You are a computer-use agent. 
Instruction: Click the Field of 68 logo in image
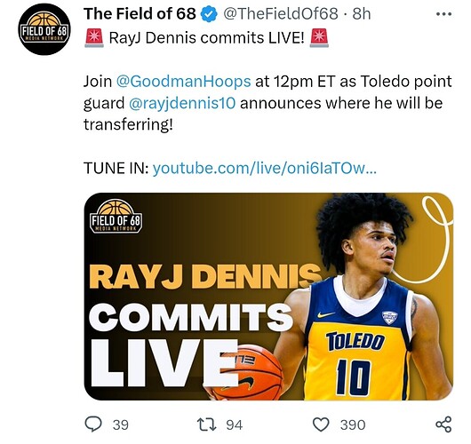pyautogui.click(x=116, y=216)
